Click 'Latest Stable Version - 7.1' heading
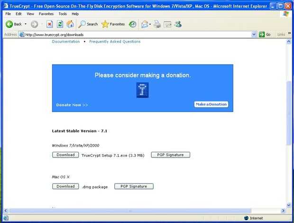 (x=80, y=131)
